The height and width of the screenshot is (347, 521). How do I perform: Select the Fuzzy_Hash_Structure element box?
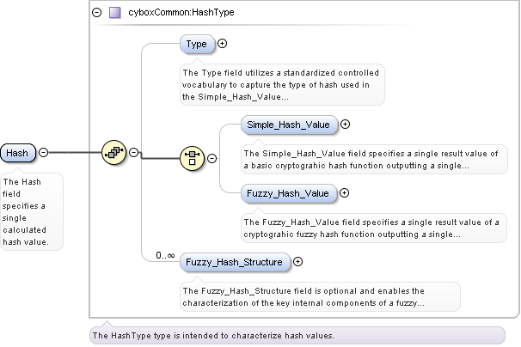tap(234, 262)
